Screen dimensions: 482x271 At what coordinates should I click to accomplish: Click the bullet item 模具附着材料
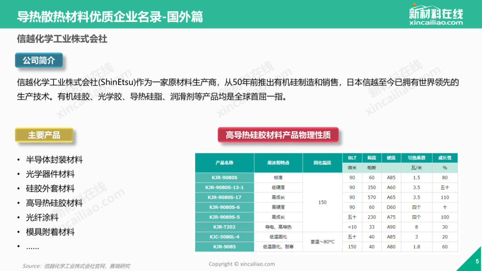click(x=50, y=232)
